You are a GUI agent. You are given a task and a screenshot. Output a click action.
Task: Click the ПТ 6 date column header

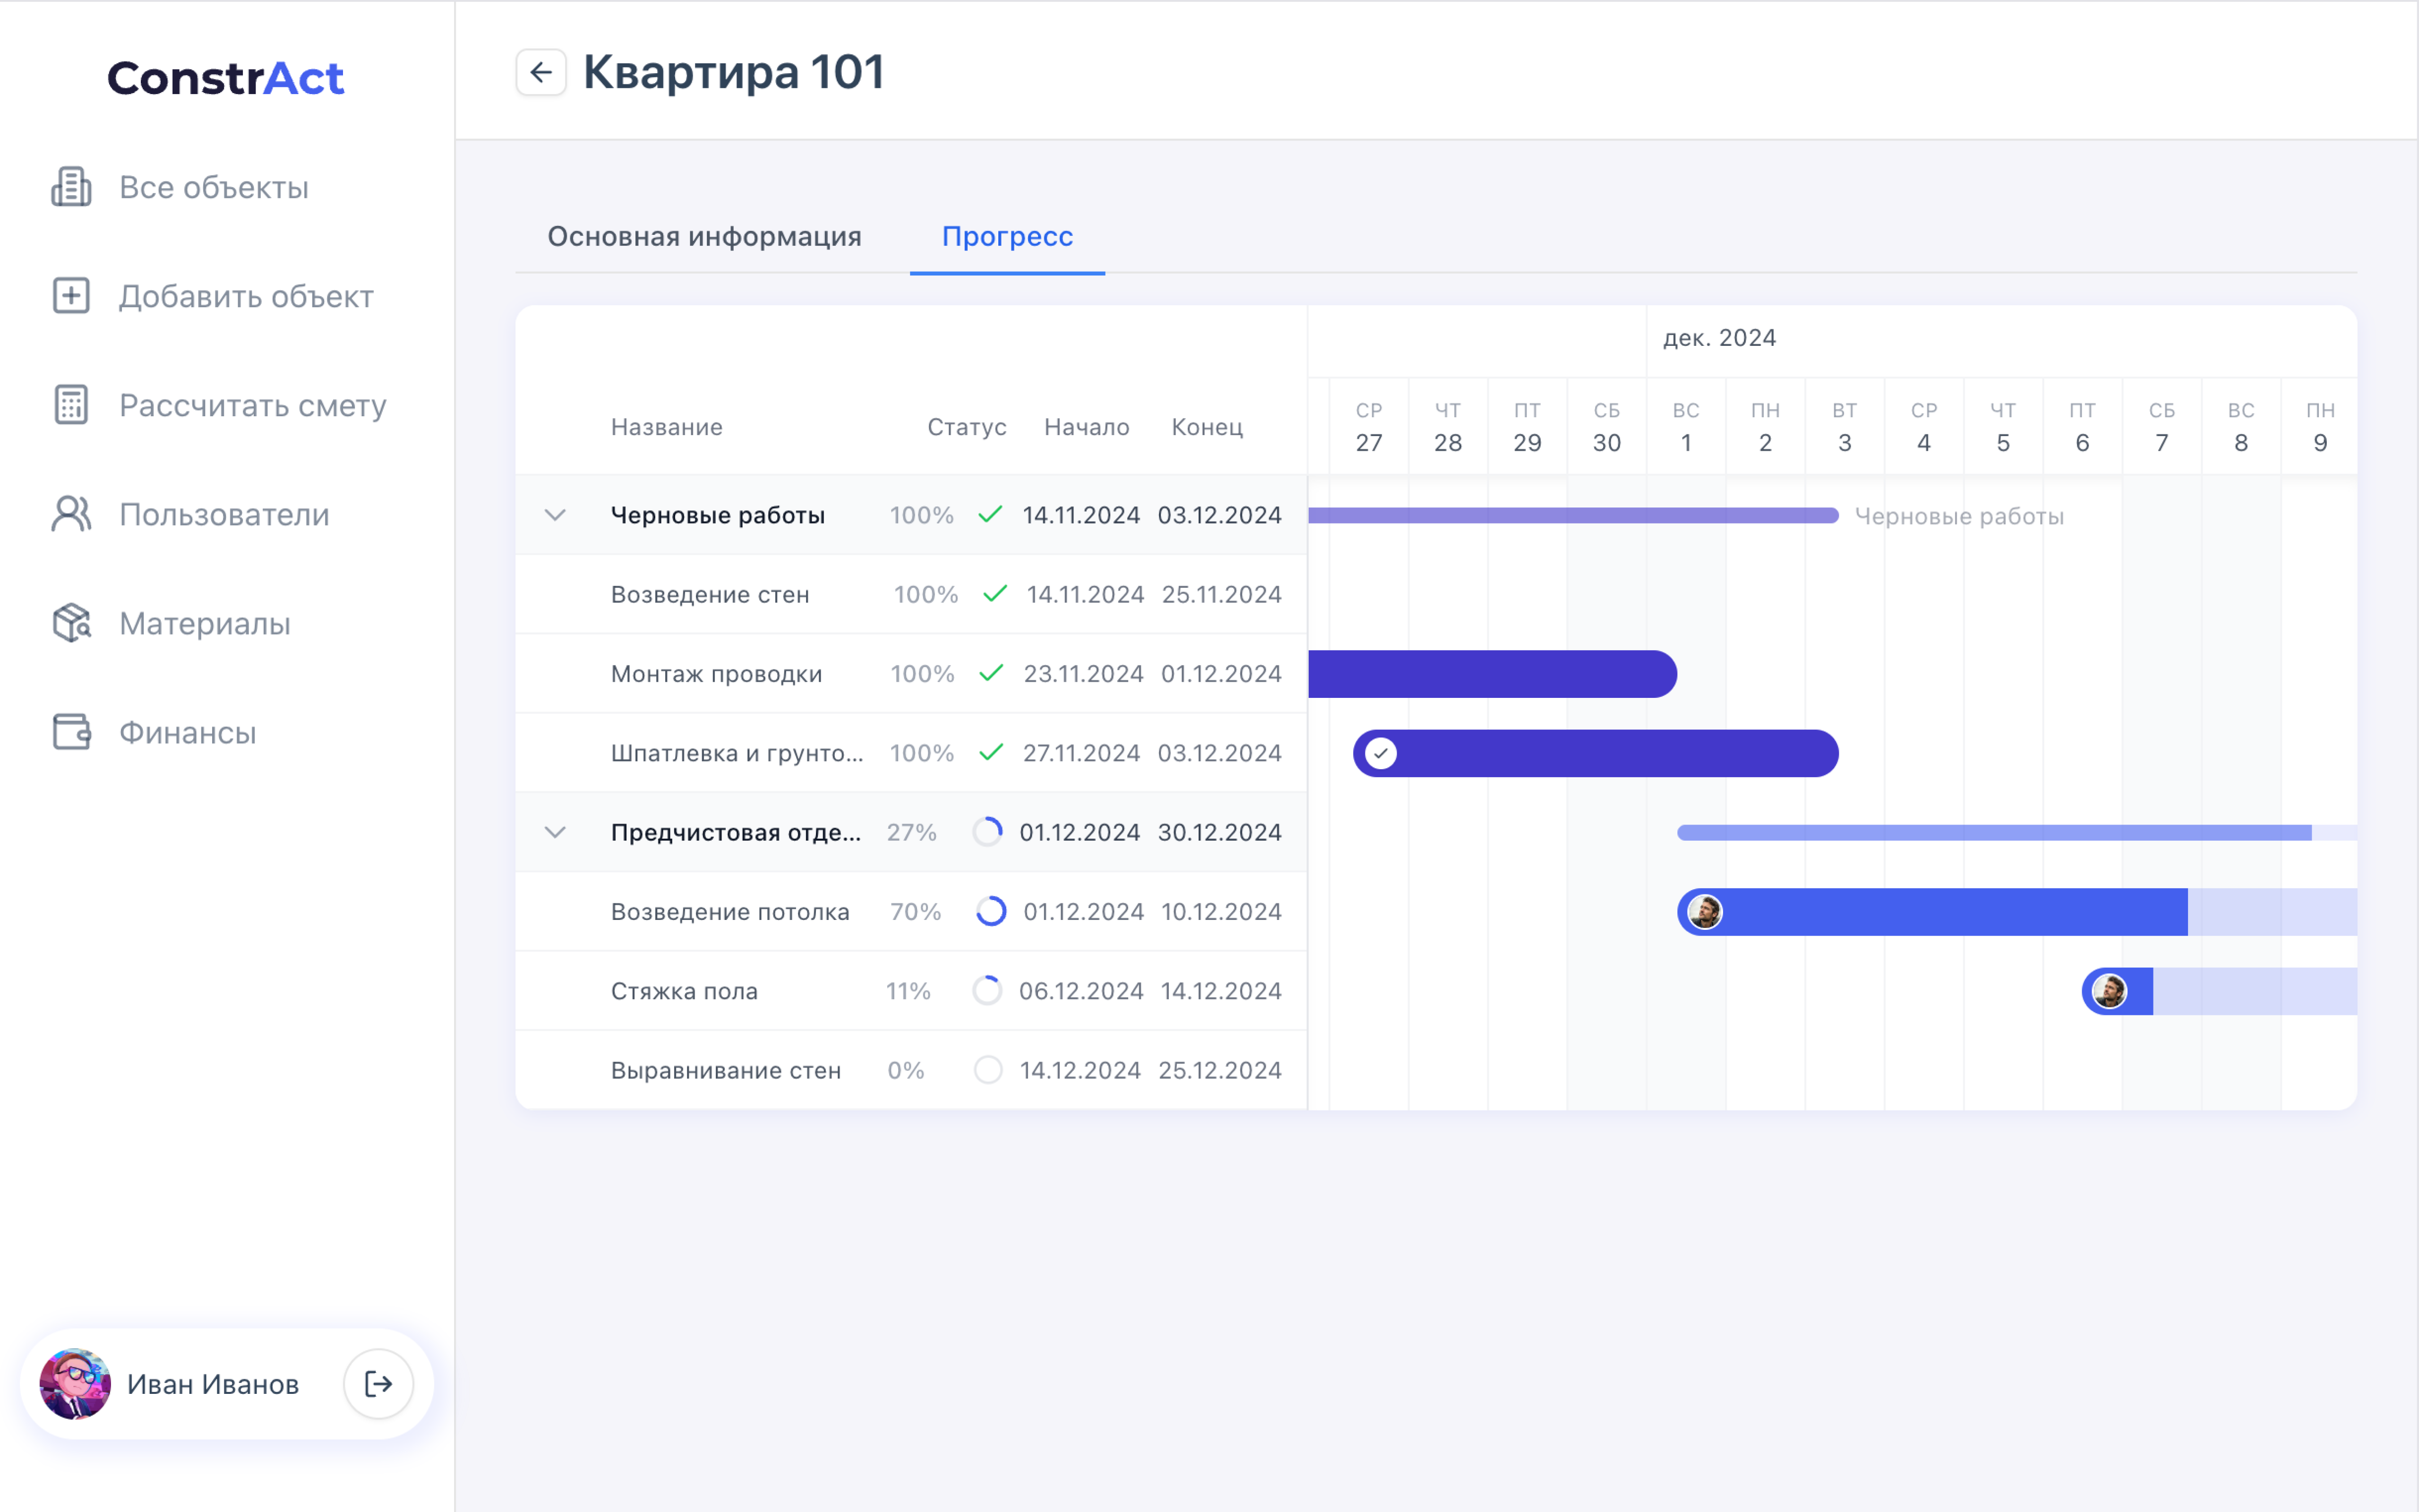[2082, 427]
